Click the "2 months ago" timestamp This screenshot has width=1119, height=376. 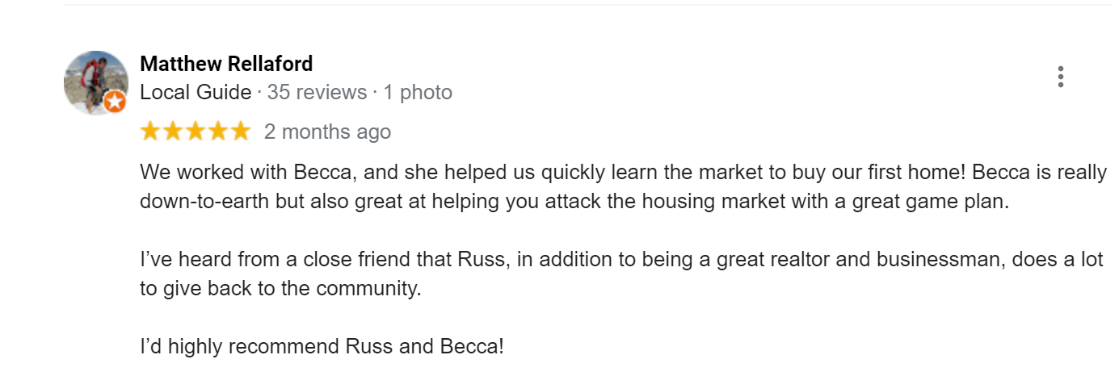coord(327,132)
